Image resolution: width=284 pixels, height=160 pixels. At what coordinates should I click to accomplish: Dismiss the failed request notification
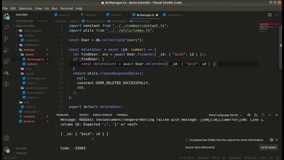(x=277, y=140)
